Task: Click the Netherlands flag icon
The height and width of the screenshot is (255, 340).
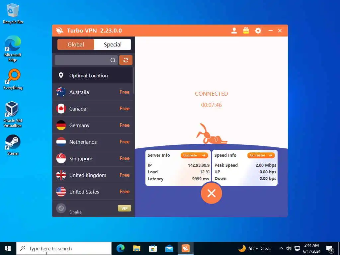Action: (61, 142)
